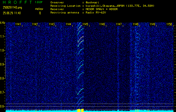Click the Reciving antenna label

65,13
